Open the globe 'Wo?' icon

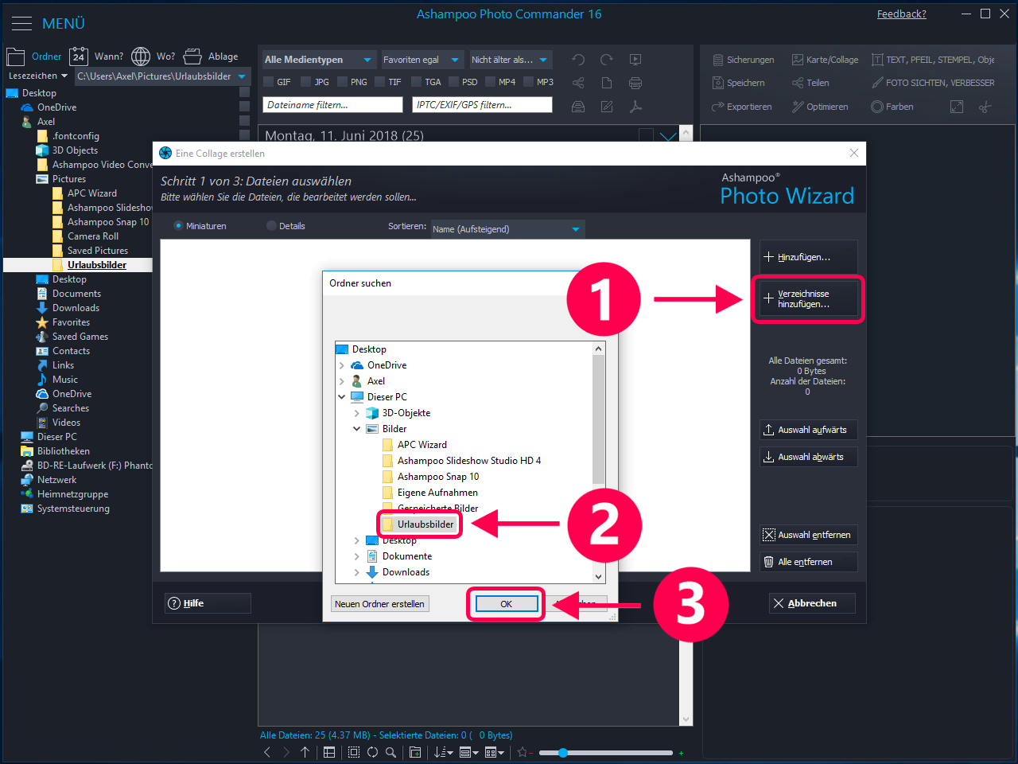(x=141, y=57)
